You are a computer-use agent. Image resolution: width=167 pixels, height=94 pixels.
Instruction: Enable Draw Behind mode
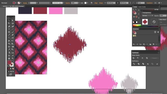click(x=11, y=72)
